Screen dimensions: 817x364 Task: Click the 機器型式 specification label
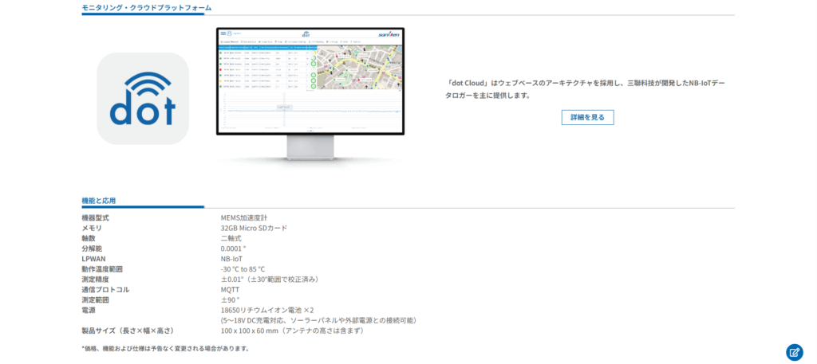[95, 217]
